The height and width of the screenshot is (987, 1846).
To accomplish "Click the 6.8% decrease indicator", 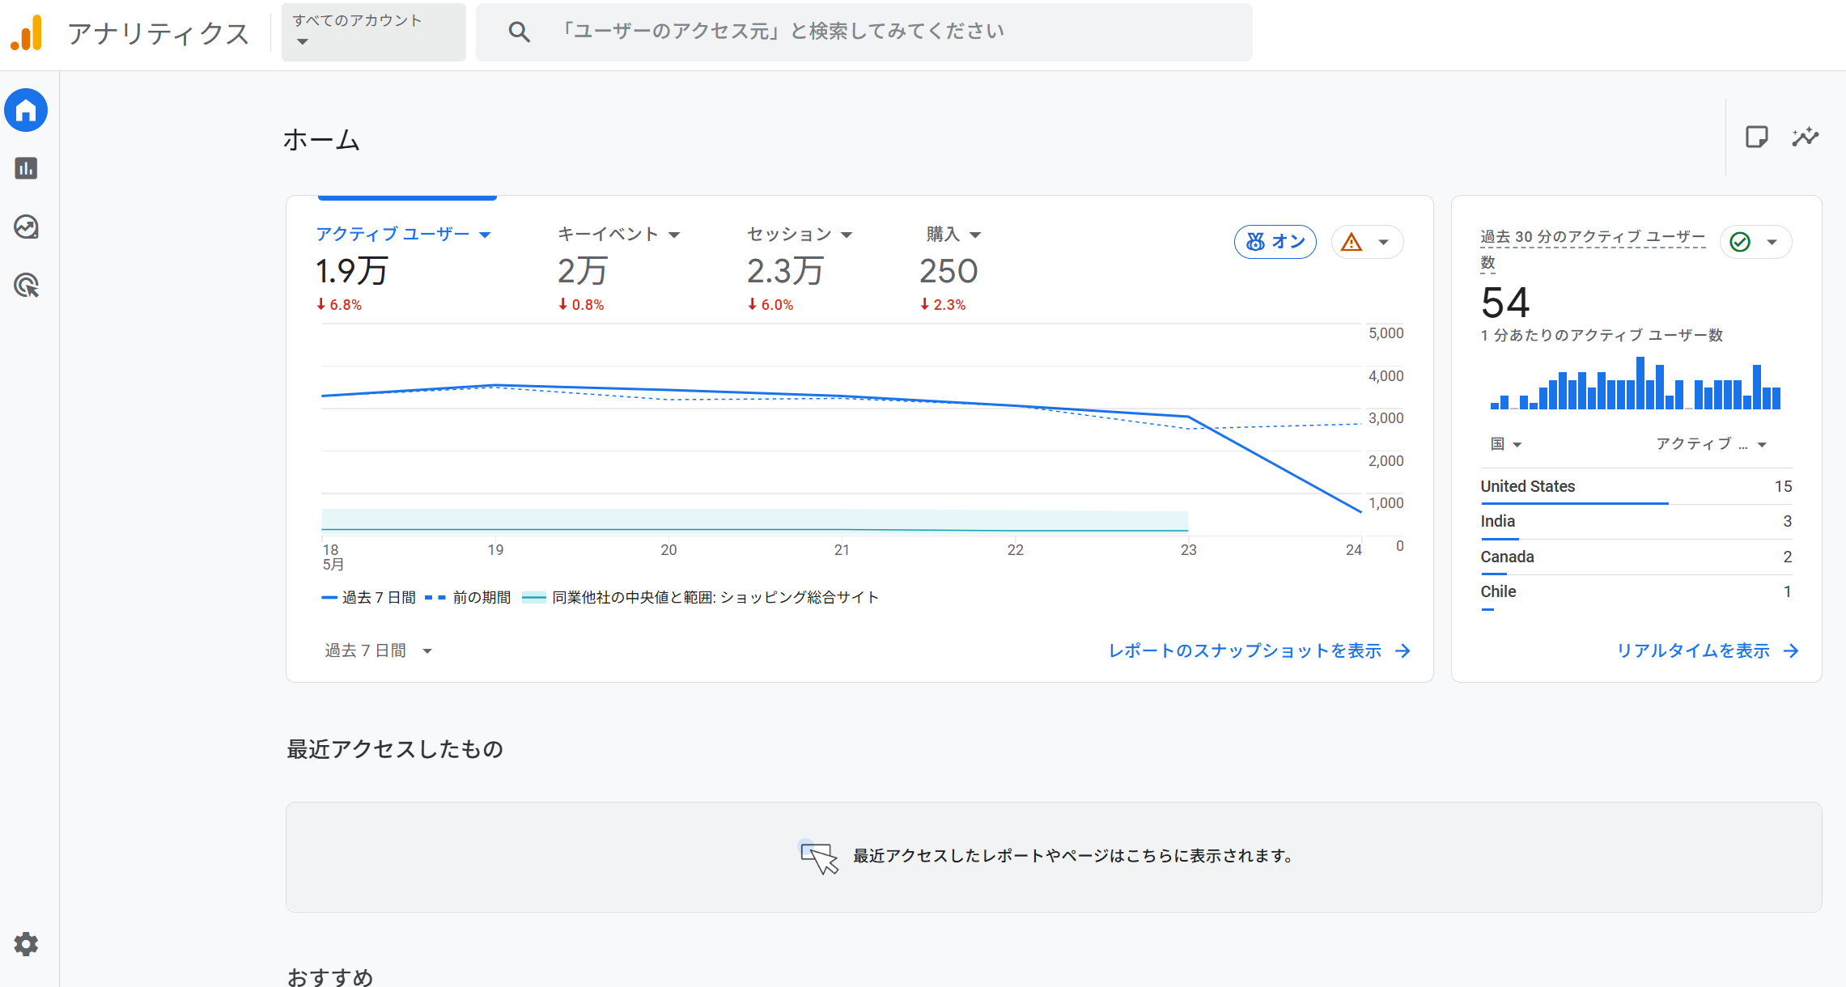I will point(339,305).
